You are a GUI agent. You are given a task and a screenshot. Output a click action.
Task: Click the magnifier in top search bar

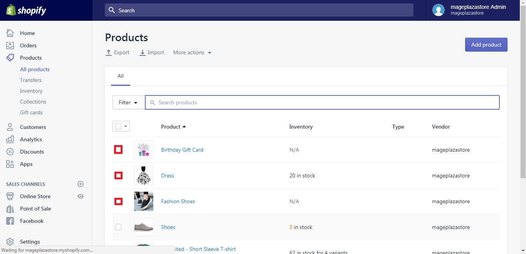(x=112, y=10)
